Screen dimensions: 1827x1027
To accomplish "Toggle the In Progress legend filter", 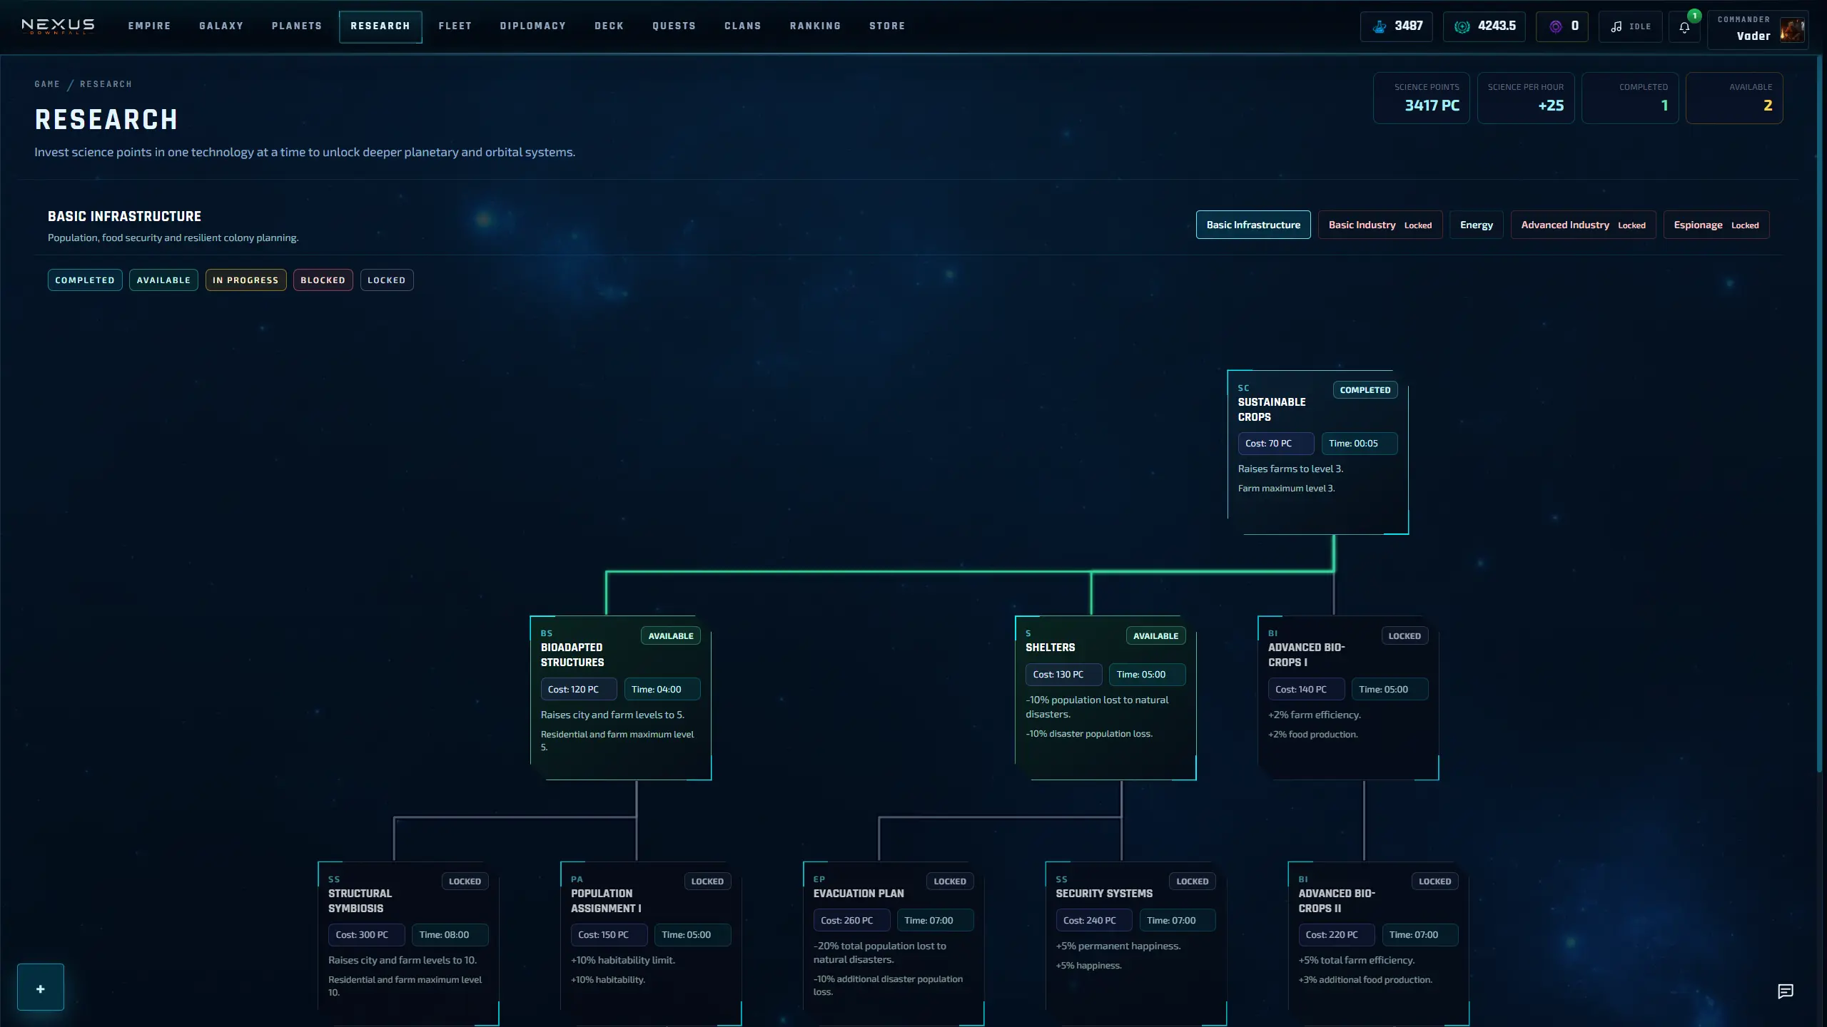I will coord(246,280).
